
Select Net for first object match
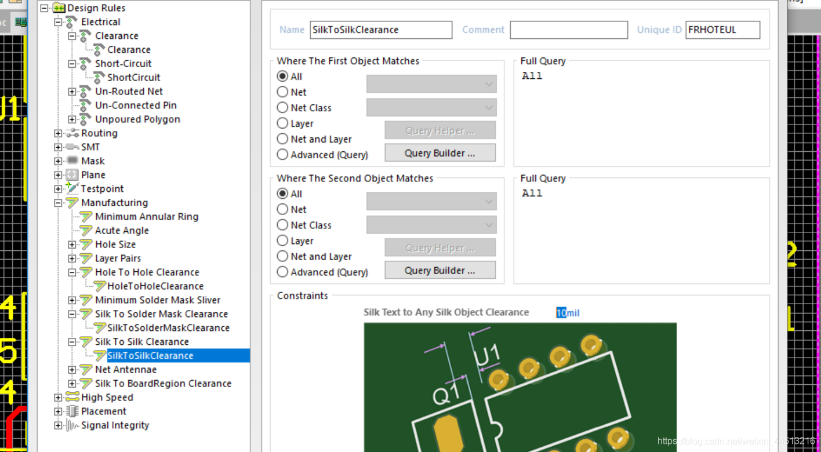tap(282, 92)
